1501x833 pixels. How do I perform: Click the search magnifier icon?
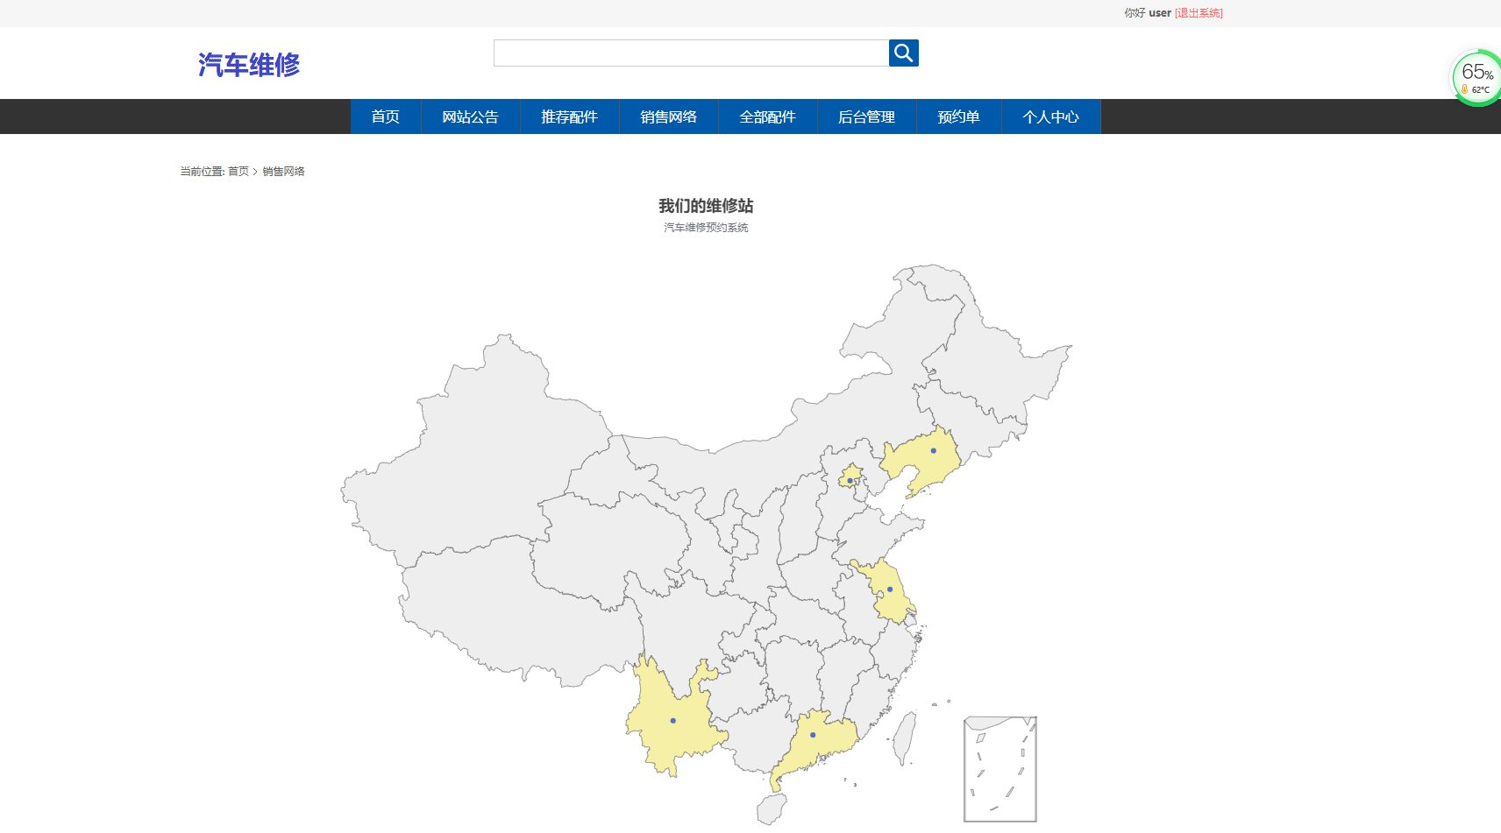click(902, 53)
